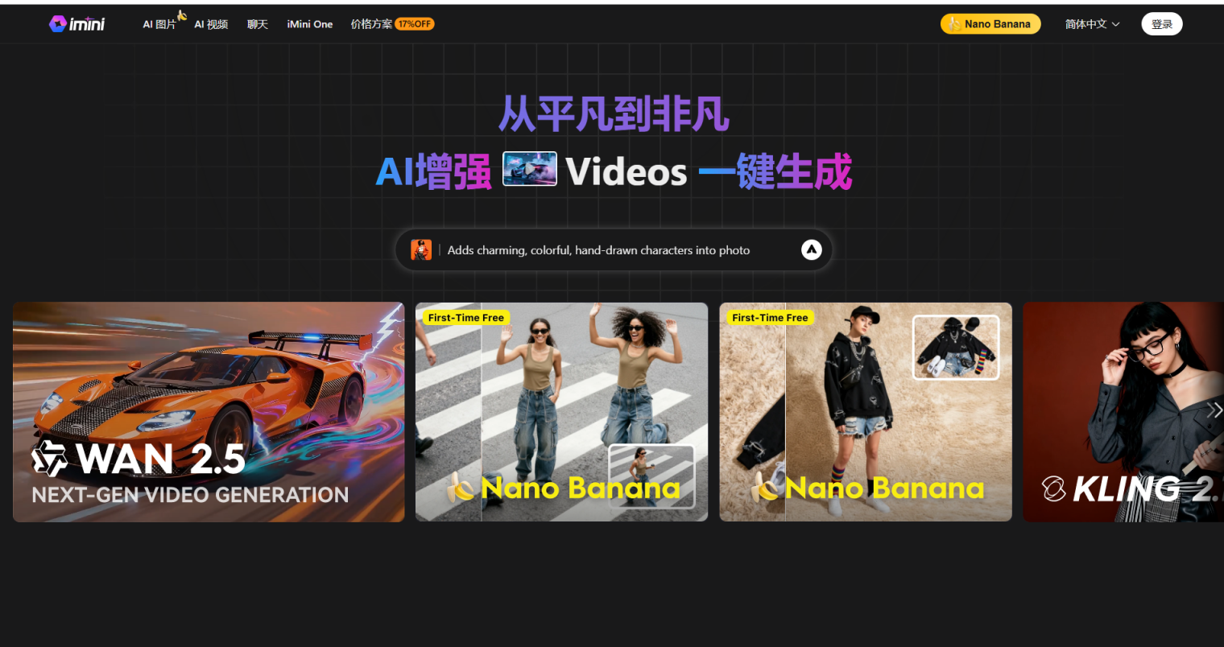This screenshot has width=1224, height=647.
Task: Open the AI 图片 menu
Action: [x=159, y=23]
